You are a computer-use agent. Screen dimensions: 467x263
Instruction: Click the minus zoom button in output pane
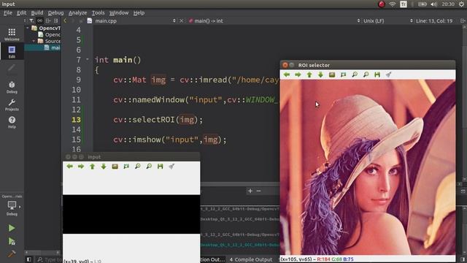pyautogui.click(x=258, y=191)
